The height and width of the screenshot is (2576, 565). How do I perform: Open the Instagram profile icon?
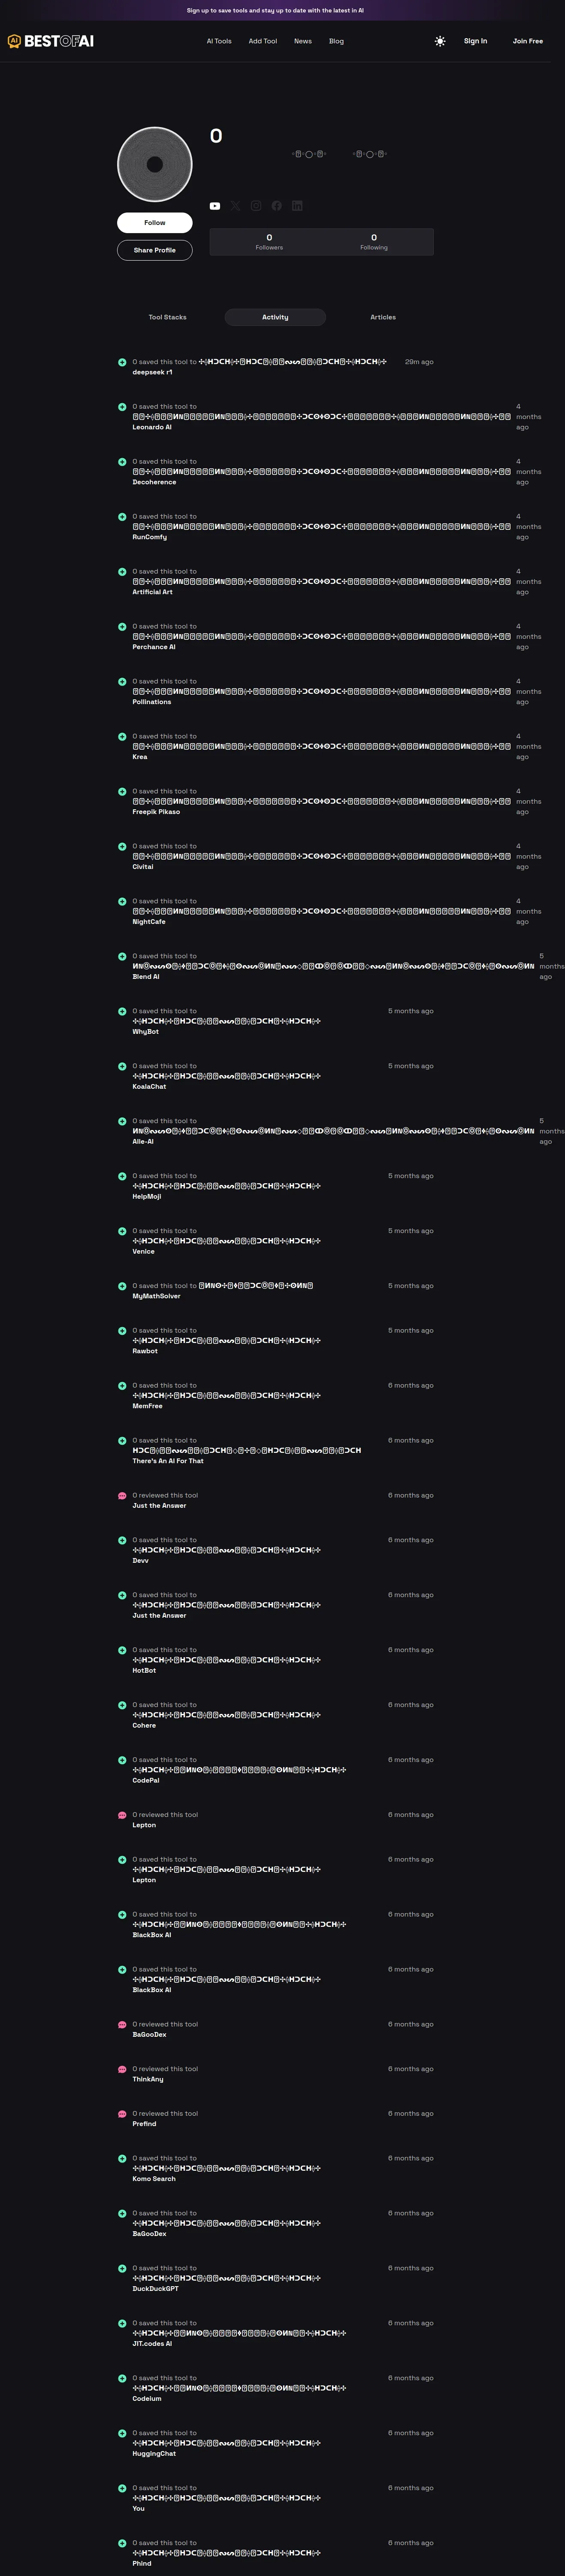256,206
